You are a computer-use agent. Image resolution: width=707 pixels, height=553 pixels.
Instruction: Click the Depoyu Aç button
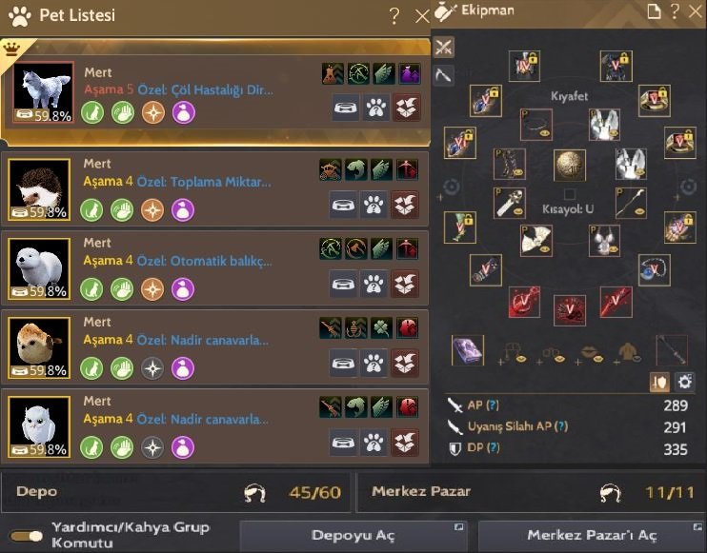click(x=353, y=536)
